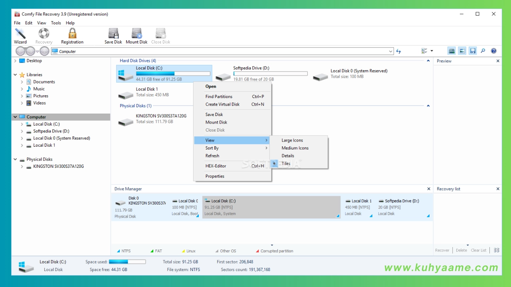Open the search magnifier tool

click(x=483, y=51)
